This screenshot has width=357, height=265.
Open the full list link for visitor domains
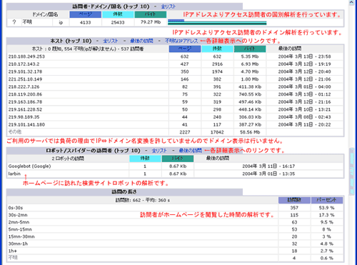pyautogui.click(x=169, y=6)
